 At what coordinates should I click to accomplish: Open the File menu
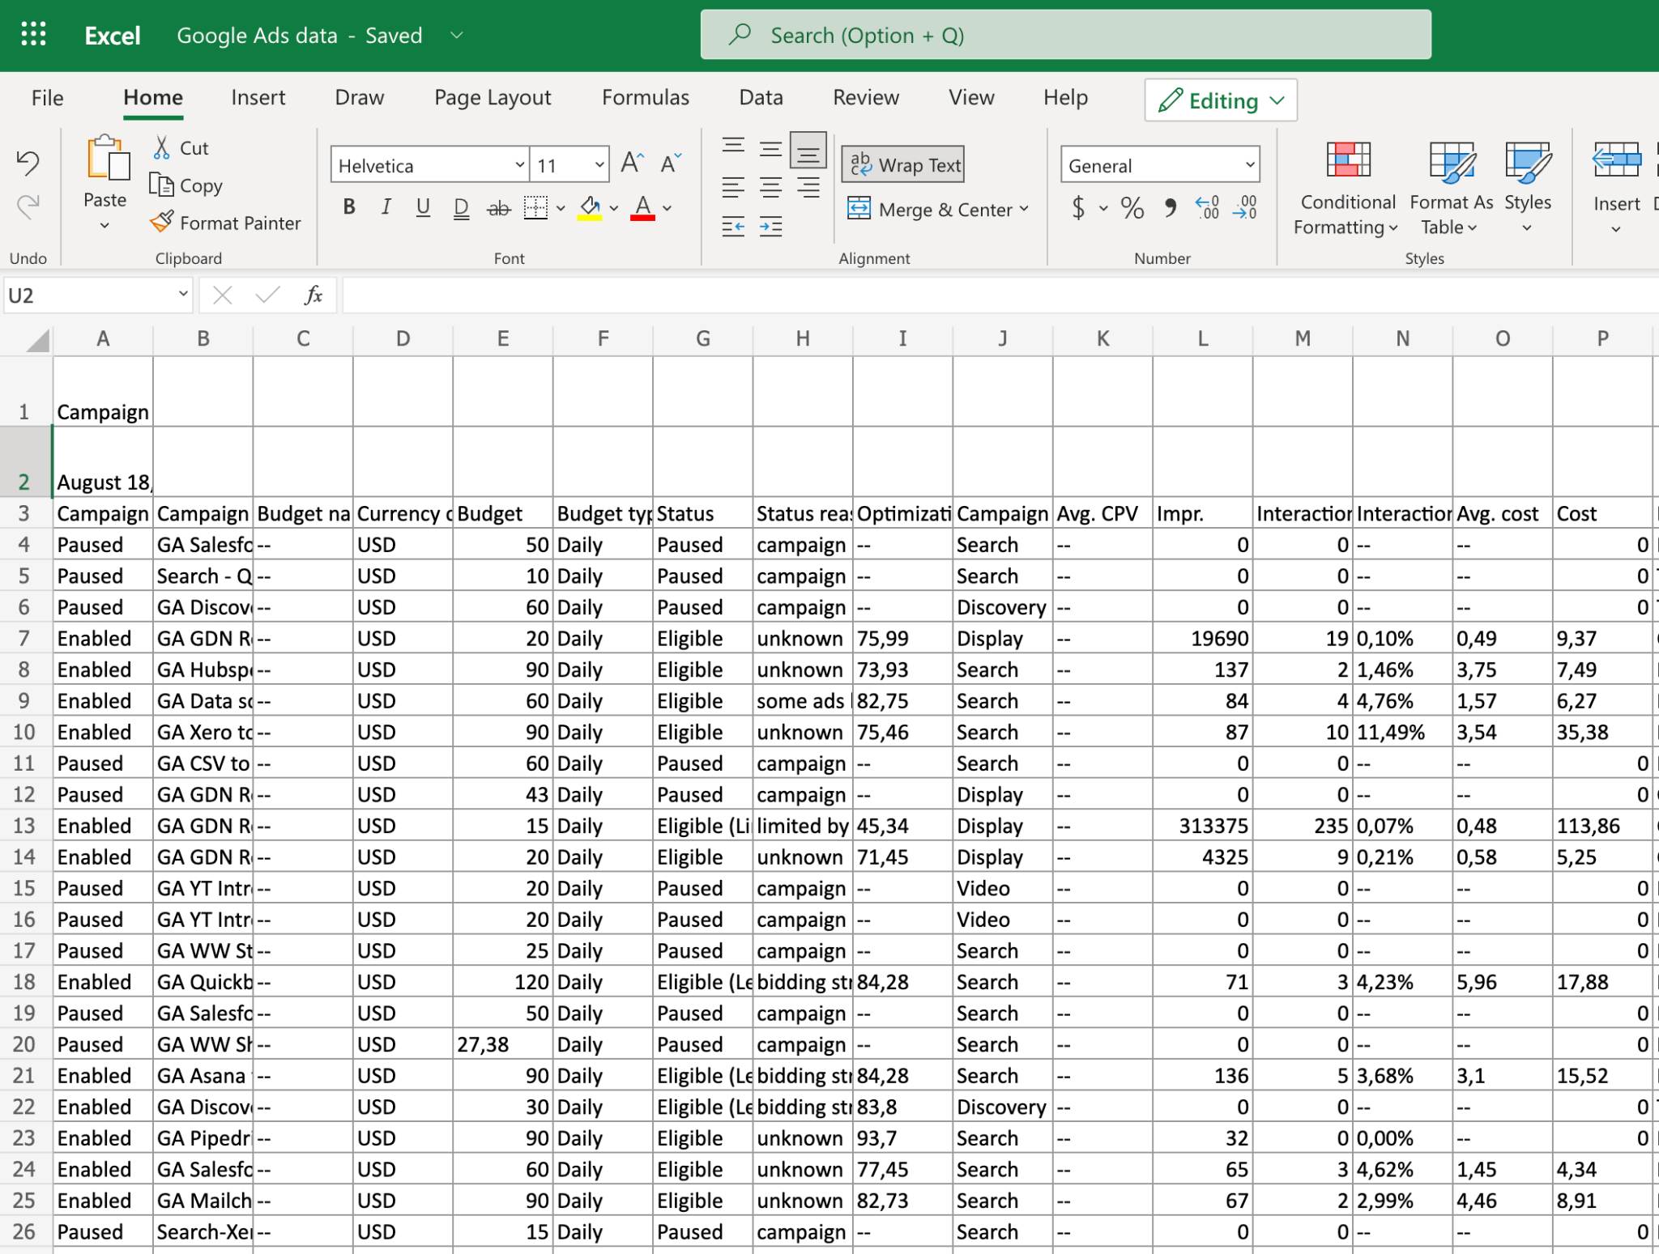click(47, 98)
